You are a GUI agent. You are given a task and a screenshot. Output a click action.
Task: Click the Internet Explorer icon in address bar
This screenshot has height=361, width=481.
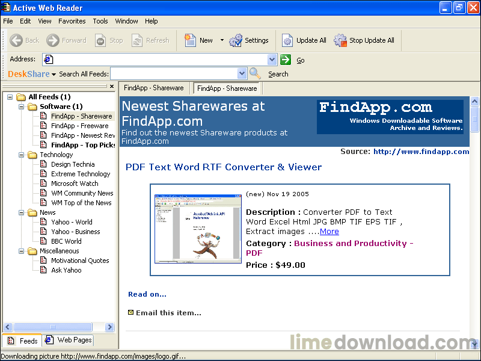[48, 59]
